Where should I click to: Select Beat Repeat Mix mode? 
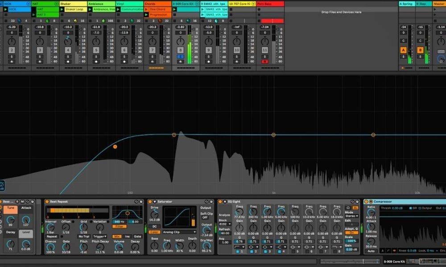click(x=117, y=237)
